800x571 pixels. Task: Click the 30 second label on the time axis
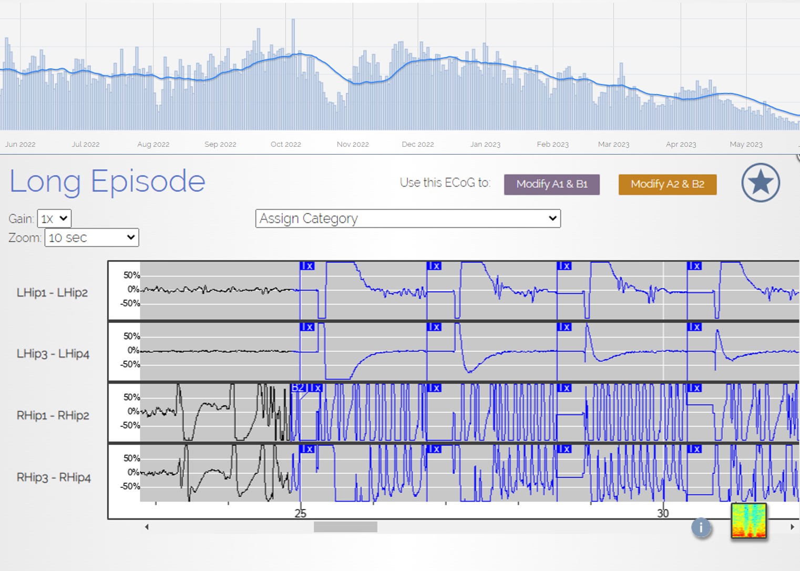[x=663, y=513]
